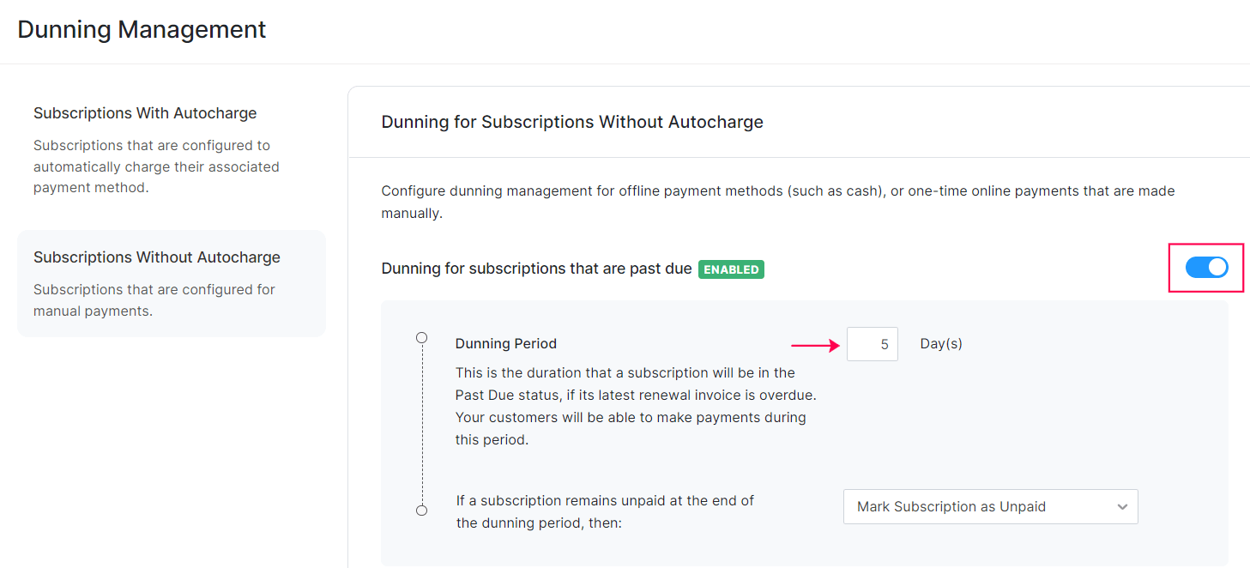Expand the unpaid subscription action selector

point(990,506)
